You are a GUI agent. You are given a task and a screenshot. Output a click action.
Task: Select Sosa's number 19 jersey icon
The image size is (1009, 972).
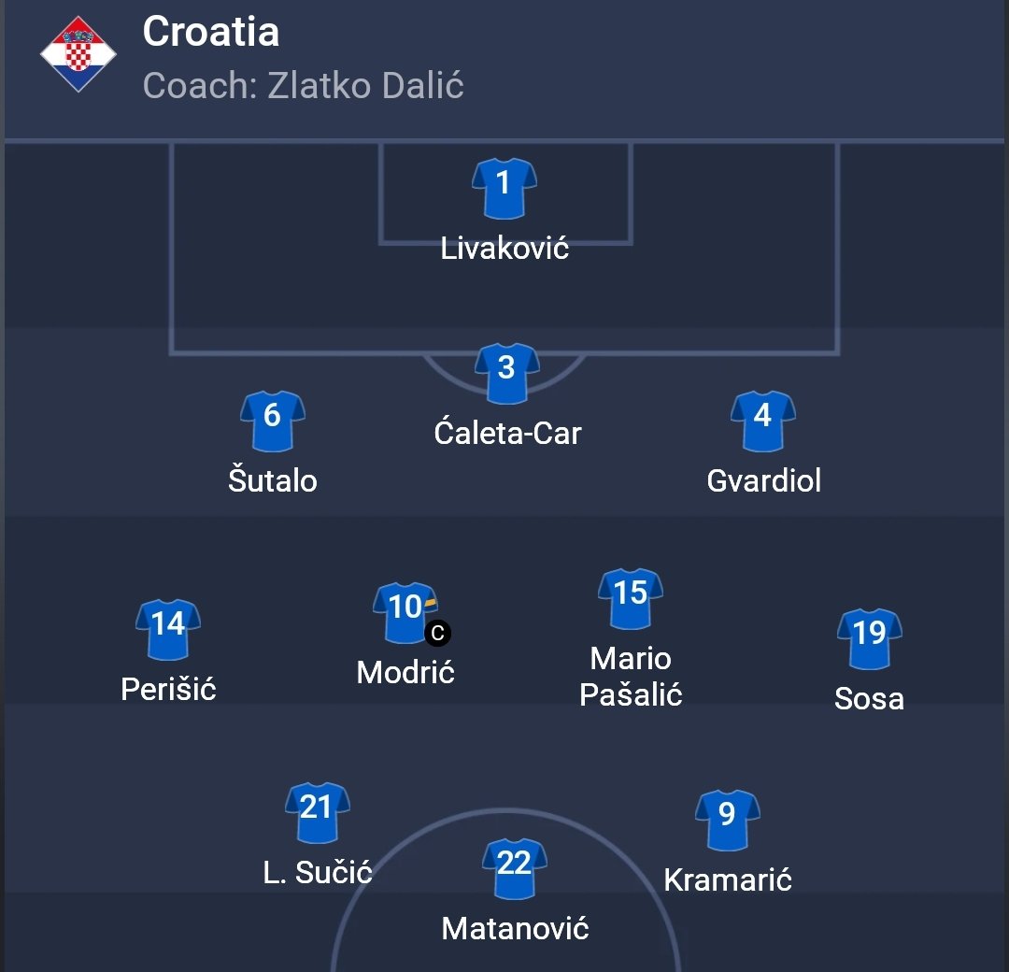tap(870, 639)
